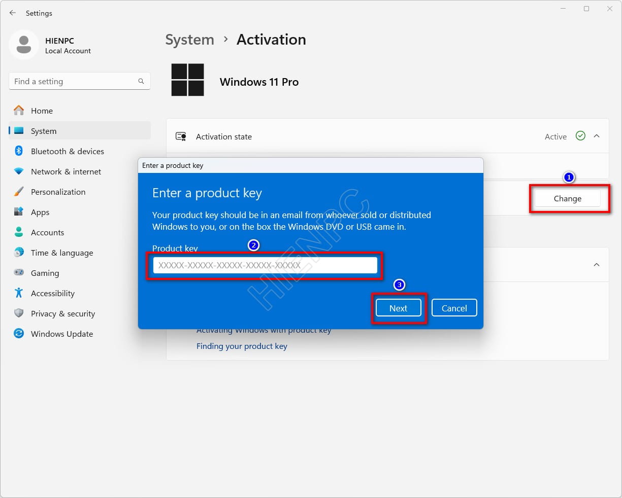622x498 pixels.
Task: Click the Accounts person icon
Action: pyautogui.click(x=19, y=232)
